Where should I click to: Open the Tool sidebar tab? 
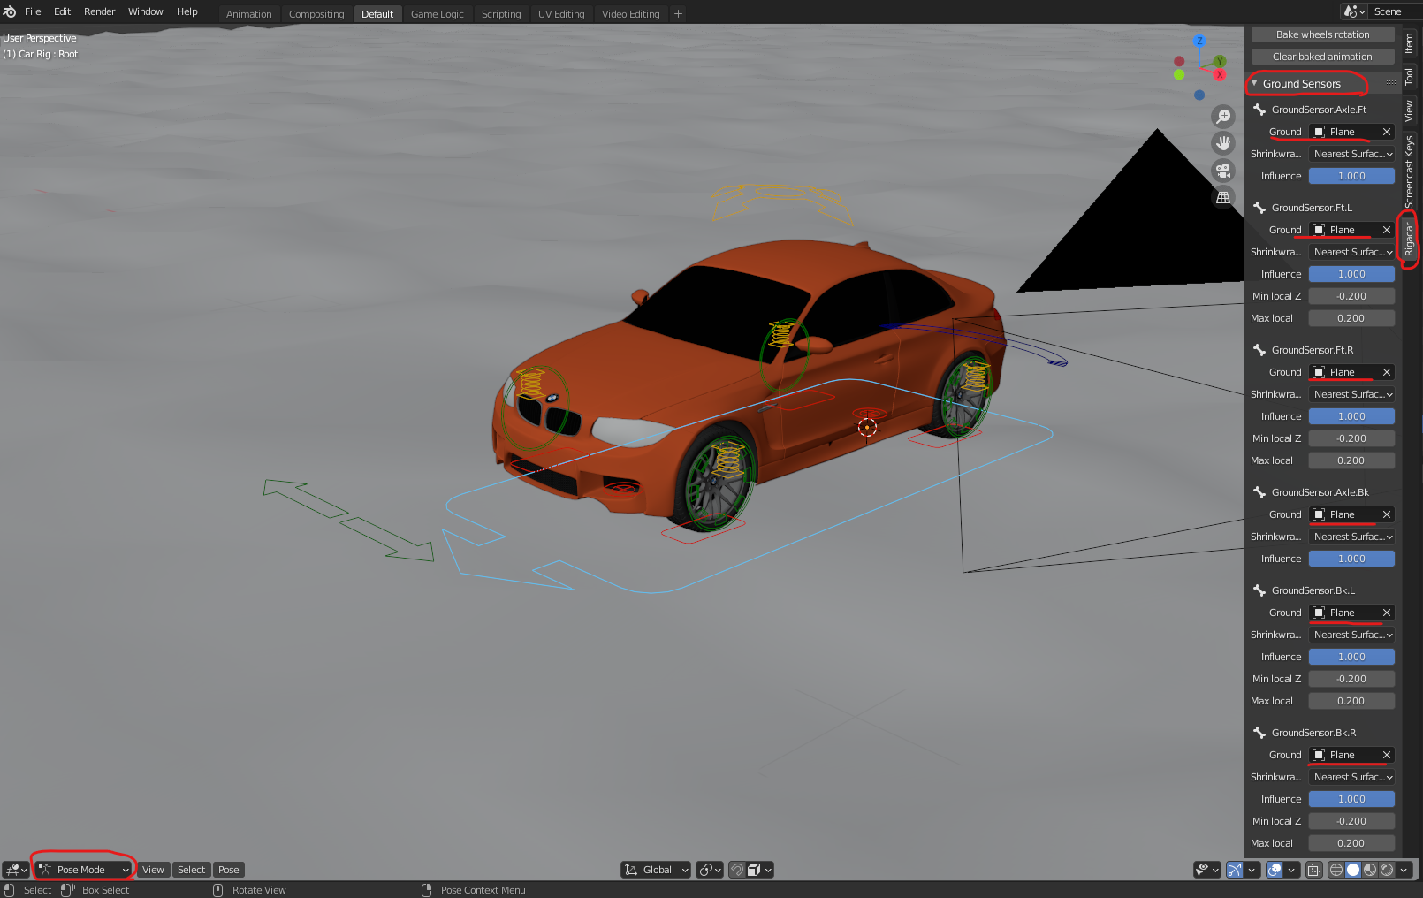[1410, 77]
